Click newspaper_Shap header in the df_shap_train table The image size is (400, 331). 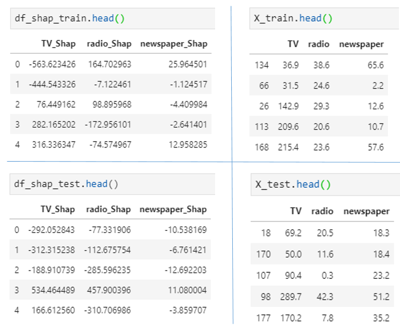[x=173, y=44]
